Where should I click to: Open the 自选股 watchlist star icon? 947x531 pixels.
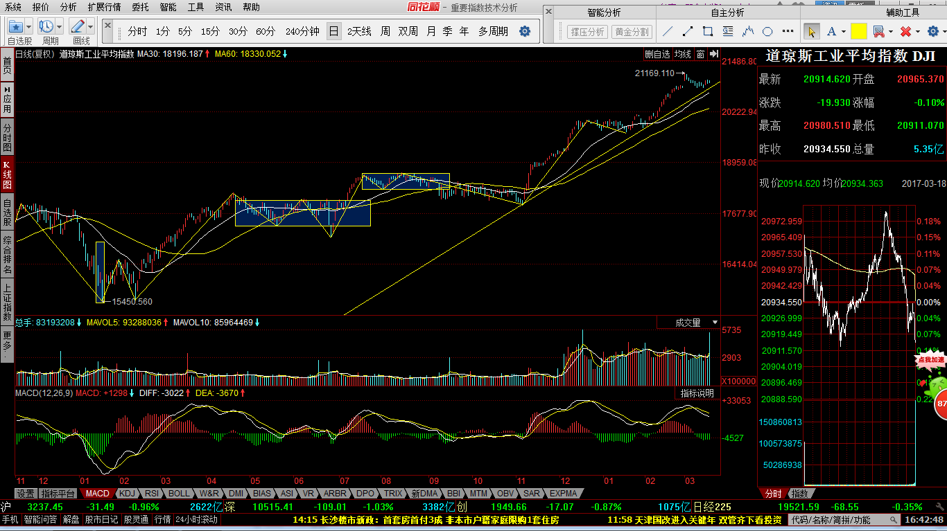click(15, 26)
